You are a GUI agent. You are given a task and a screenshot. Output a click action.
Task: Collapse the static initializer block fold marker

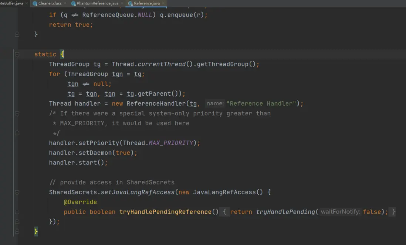coord(17,54)
